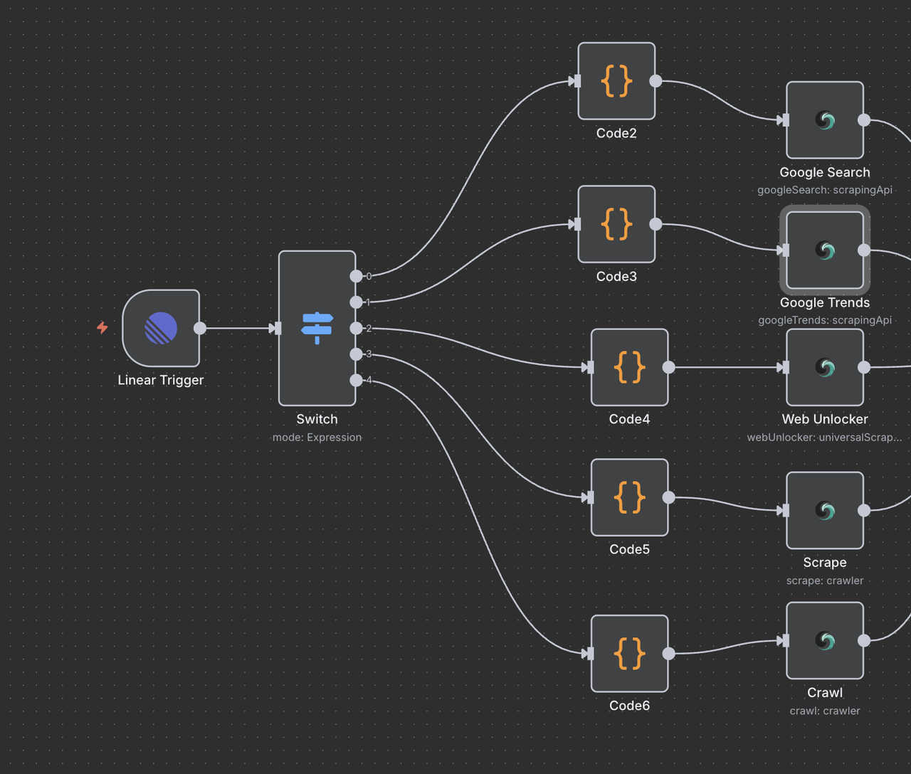
Task: Click the Code2 input connector
Action: pos(577,81)
